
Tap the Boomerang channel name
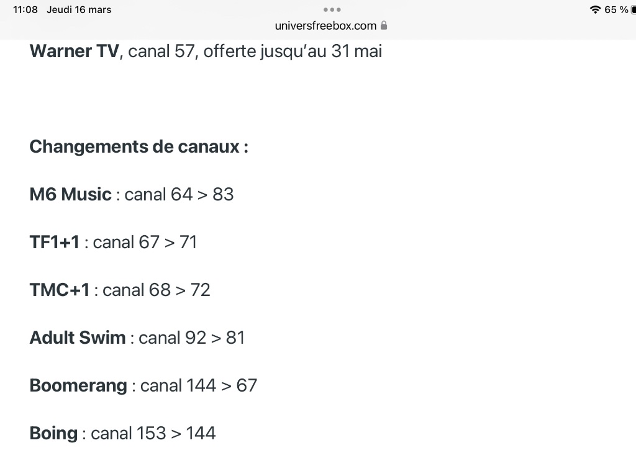[78, 385]
